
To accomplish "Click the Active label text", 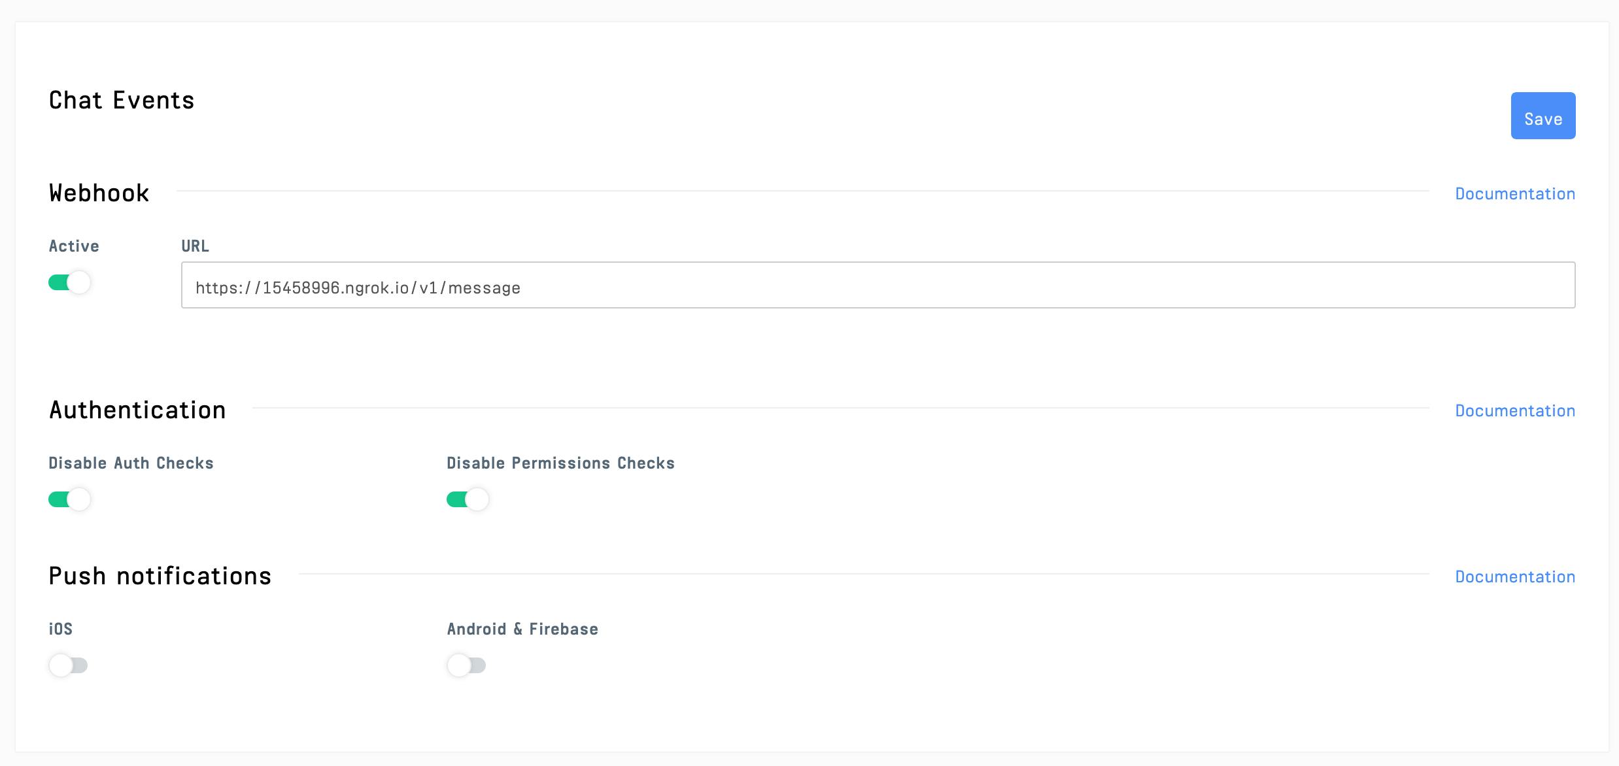I will click(x=74, y=246).
